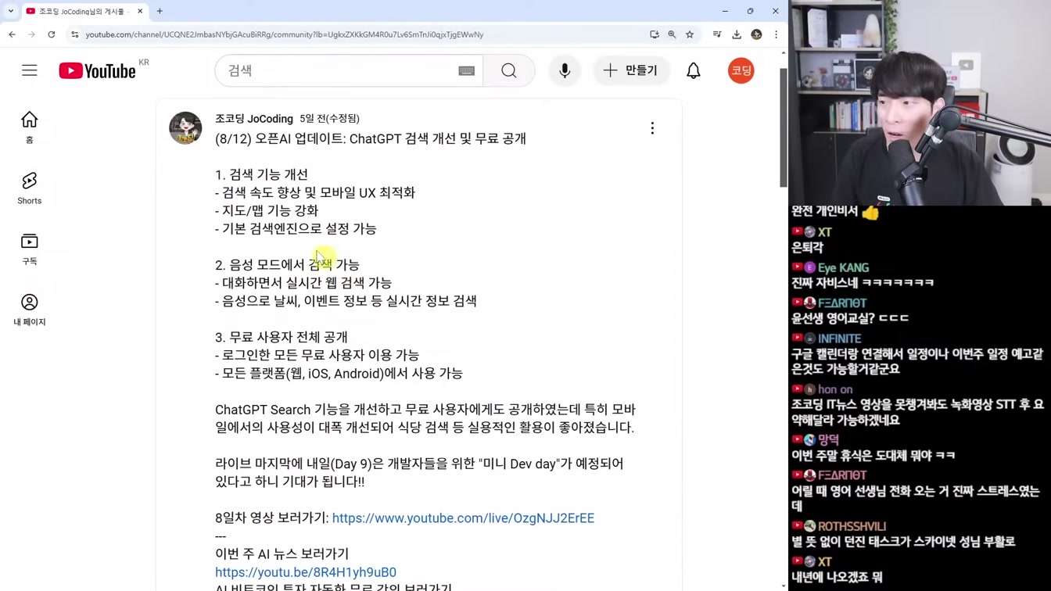Click the '1. 검색 기능 개선' heading

(261, 174)
